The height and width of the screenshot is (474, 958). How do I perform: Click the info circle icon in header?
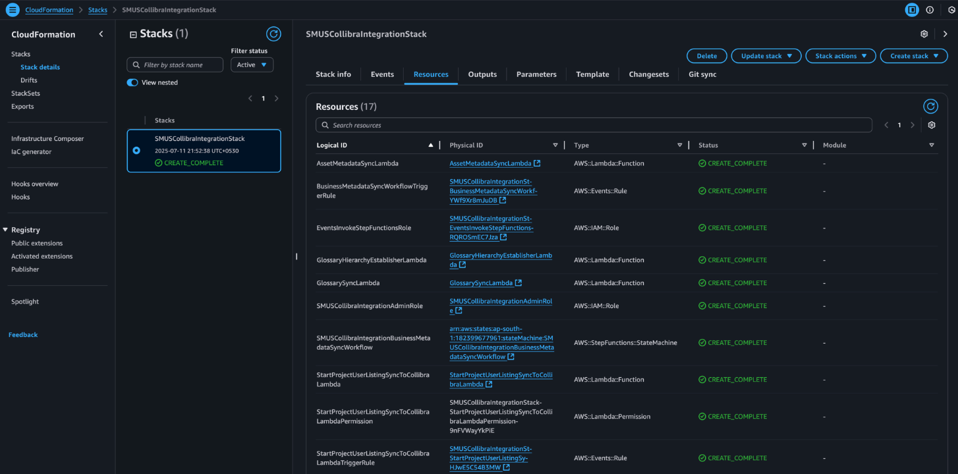[x=930, y=10]
